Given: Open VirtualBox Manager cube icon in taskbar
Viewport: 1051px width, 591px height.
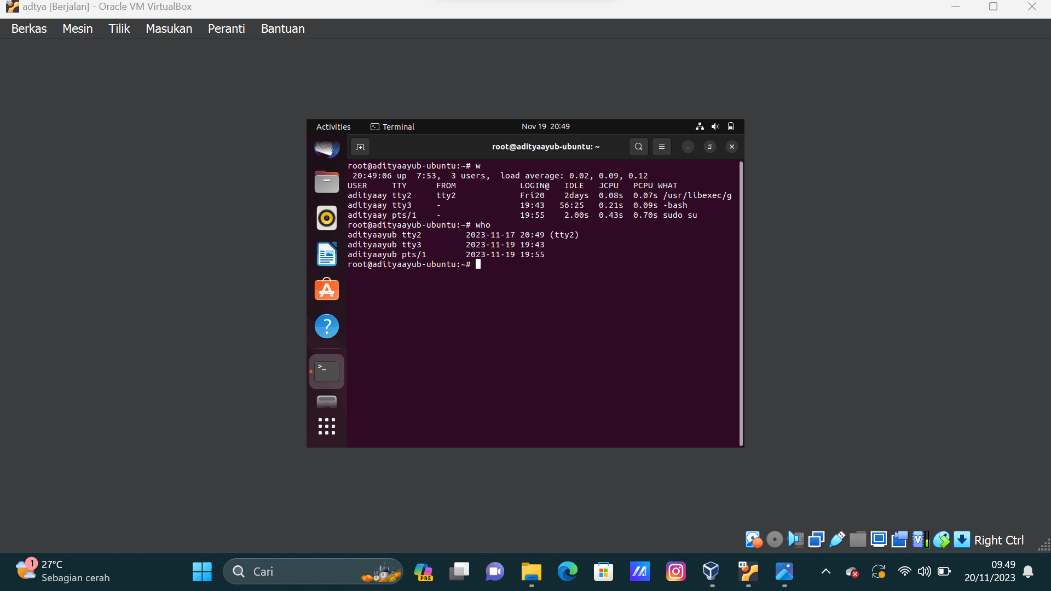Looking at the screenshot, I should 711,571.
